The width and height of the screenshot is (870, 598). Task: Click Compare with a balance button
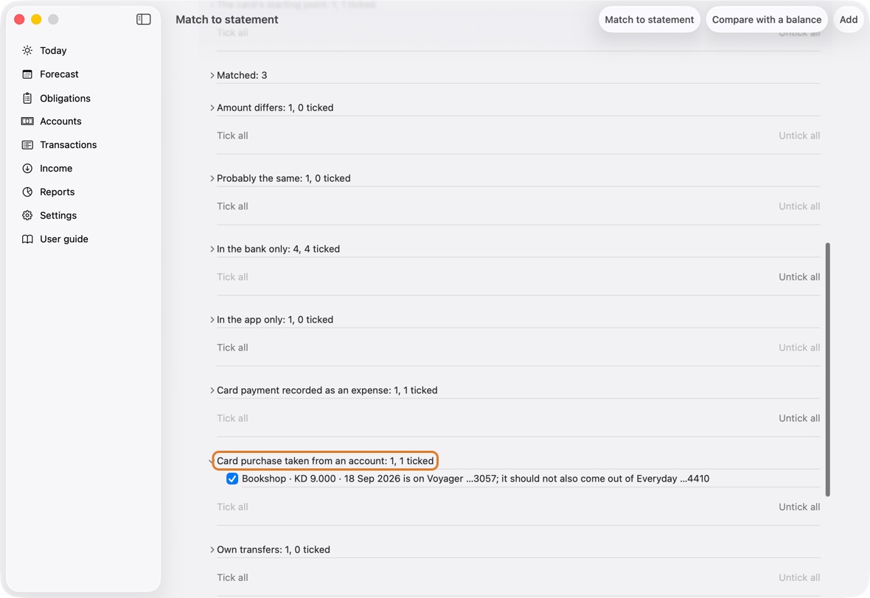pyautogui.click(x=767, y=19)
